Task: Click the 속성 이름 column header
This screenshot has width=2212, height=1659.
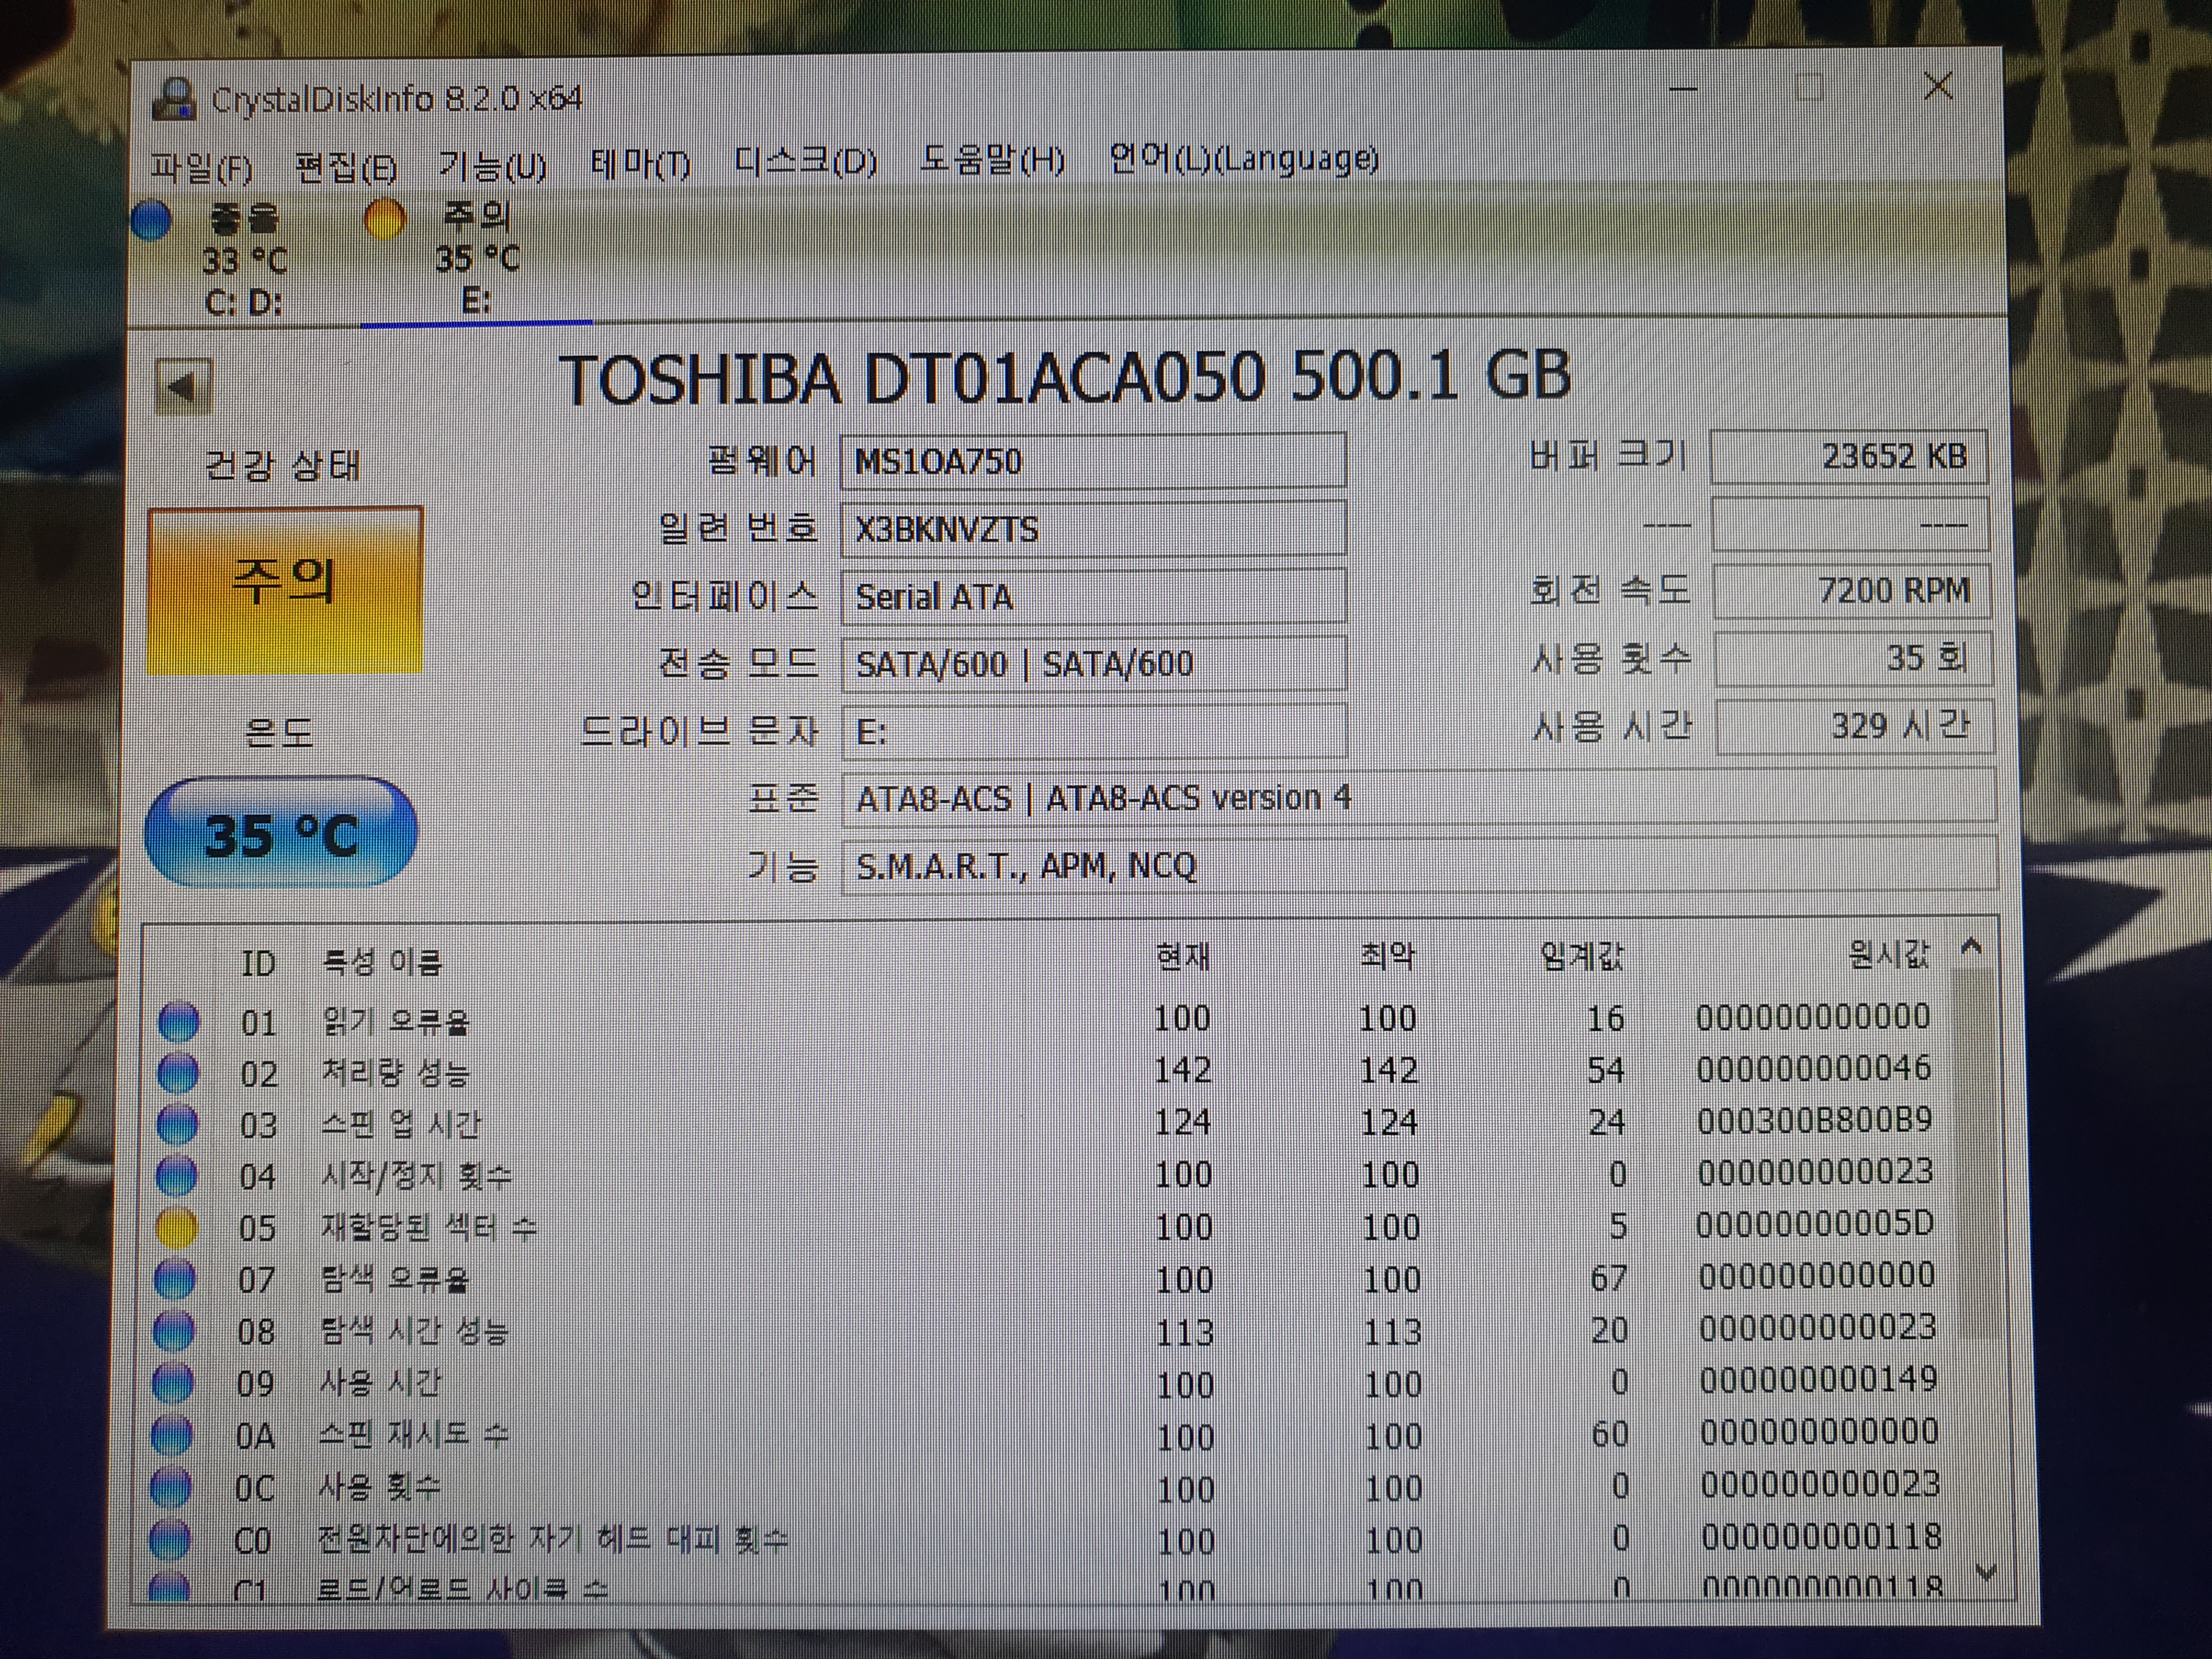Action: click(x=381, y=962)
